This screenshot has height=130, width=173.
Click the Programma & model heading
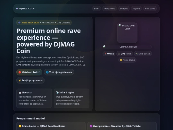[x=30, y=118]
